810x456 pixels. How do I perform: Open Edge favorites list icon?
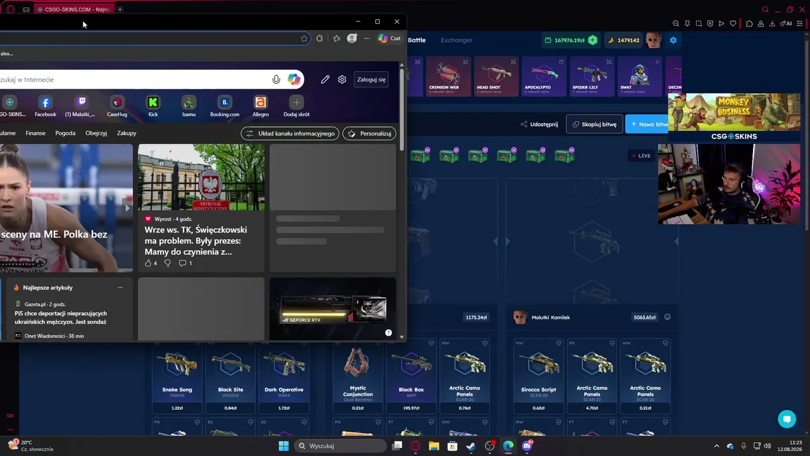(337, 39)
